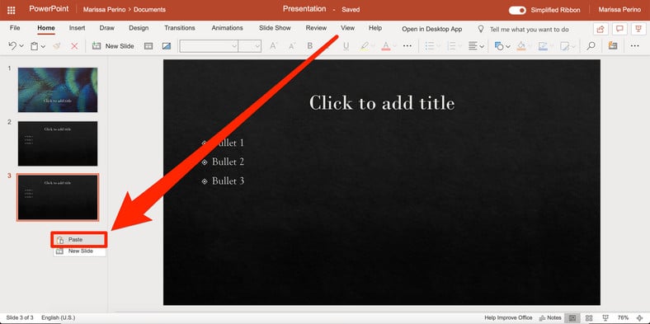The width and height of the screenshot is (650, 324).
Task: Expand the highlight color dropdown arrow
Action: click(373, 46)
